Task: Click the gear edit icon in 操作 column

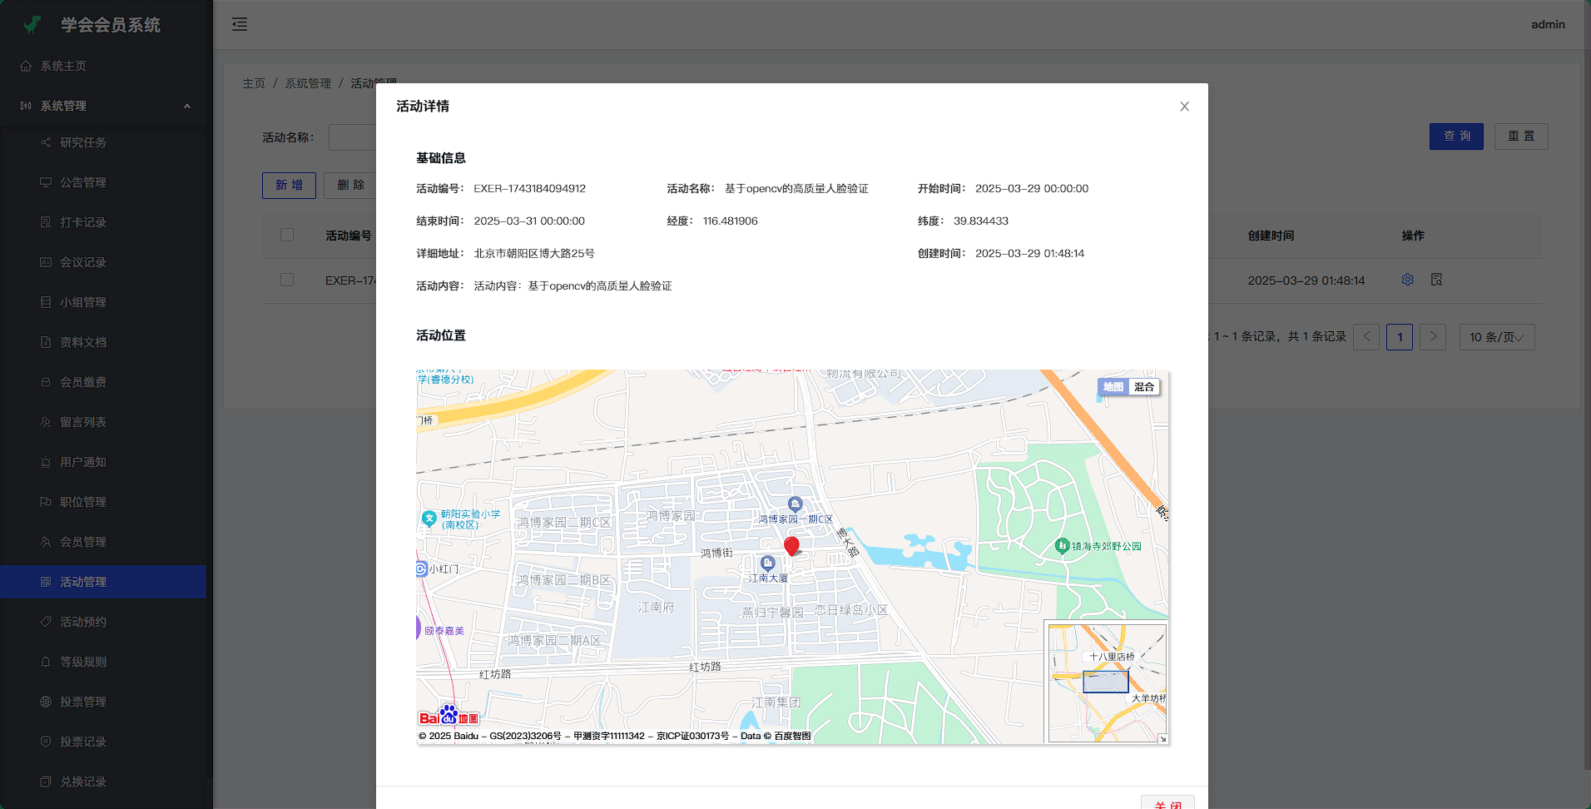Action: tap(1407, 280)
